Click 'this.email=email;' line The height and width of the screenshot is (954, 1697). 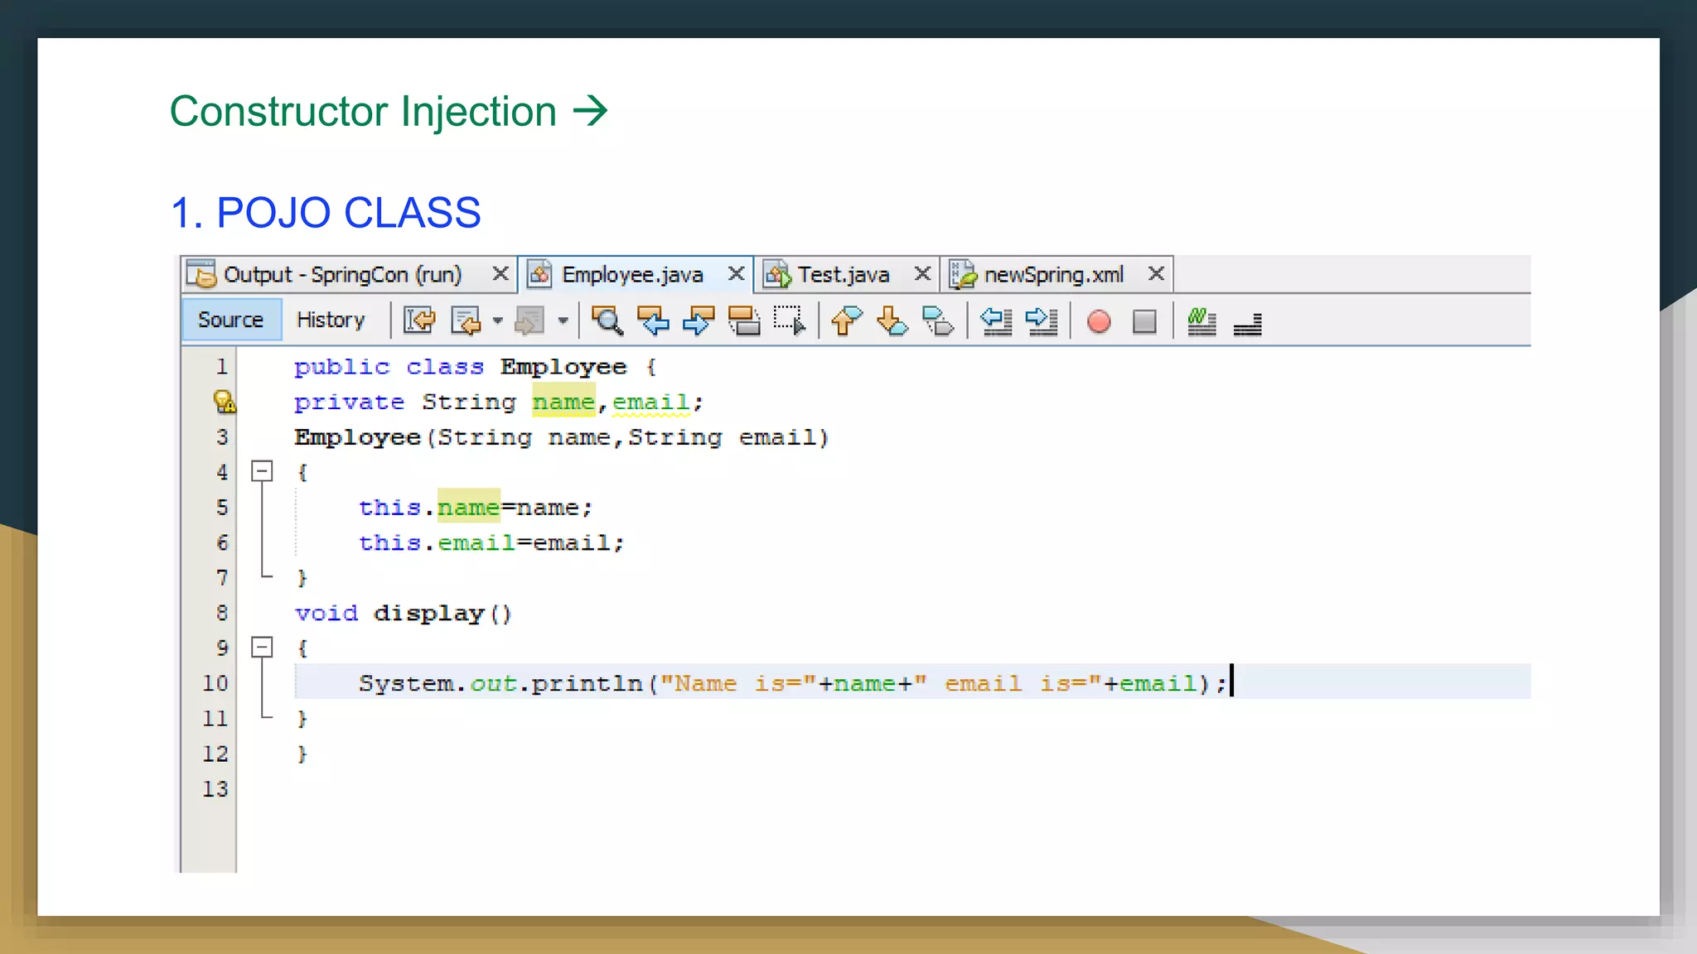click(x=491, y=542)
